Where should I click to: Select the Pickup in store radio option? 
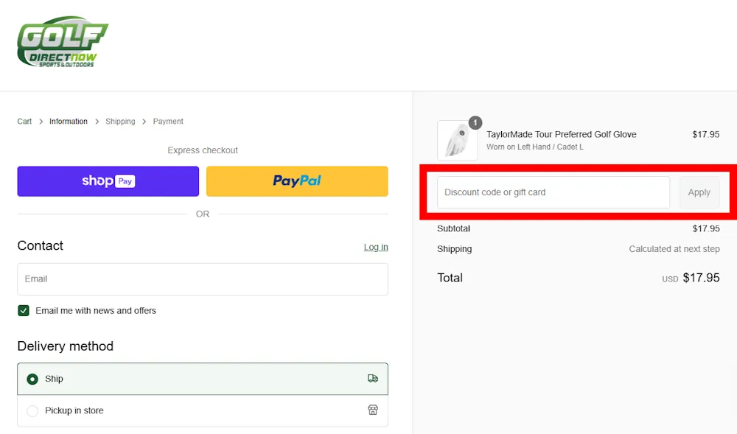coord(32,411)
